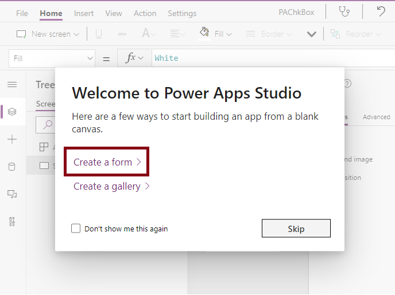Open the Media icon in sidebar

click(x=12, y=194)
